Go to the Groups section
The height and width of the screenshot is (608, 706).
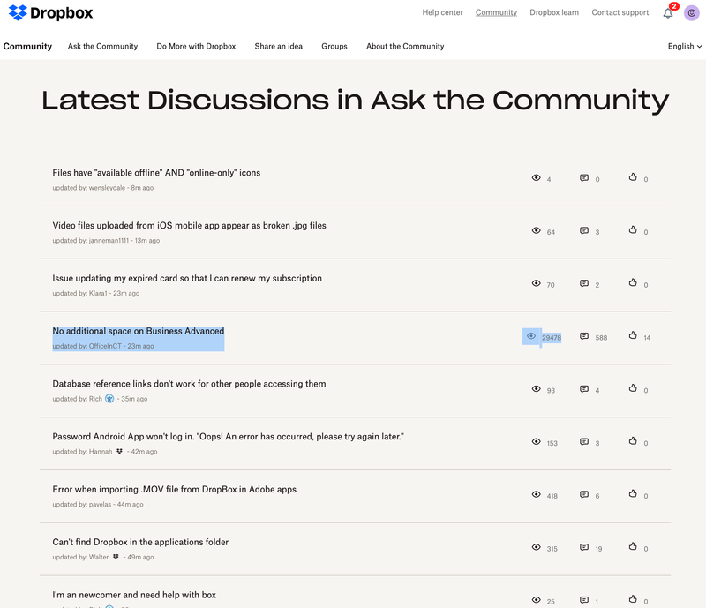tap(334, 46)
